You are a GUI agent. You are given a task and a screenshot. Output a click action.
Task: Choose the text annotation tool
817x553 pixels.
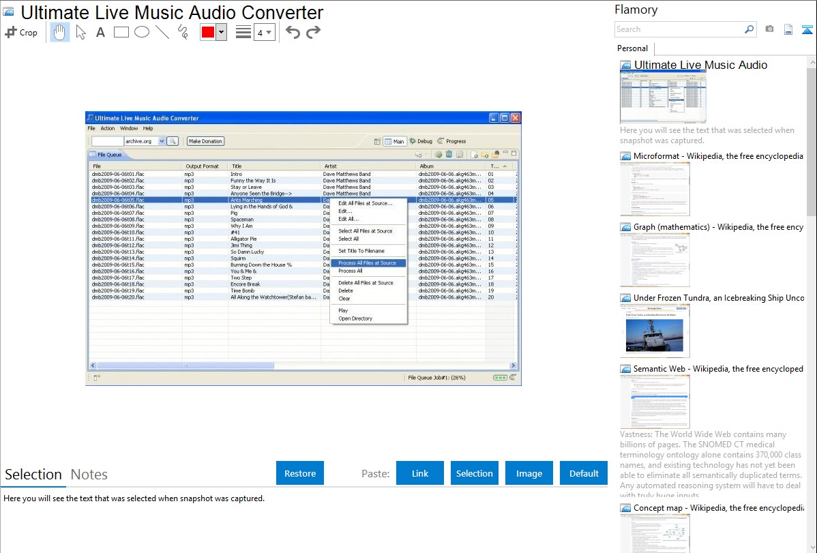(100, 32)
